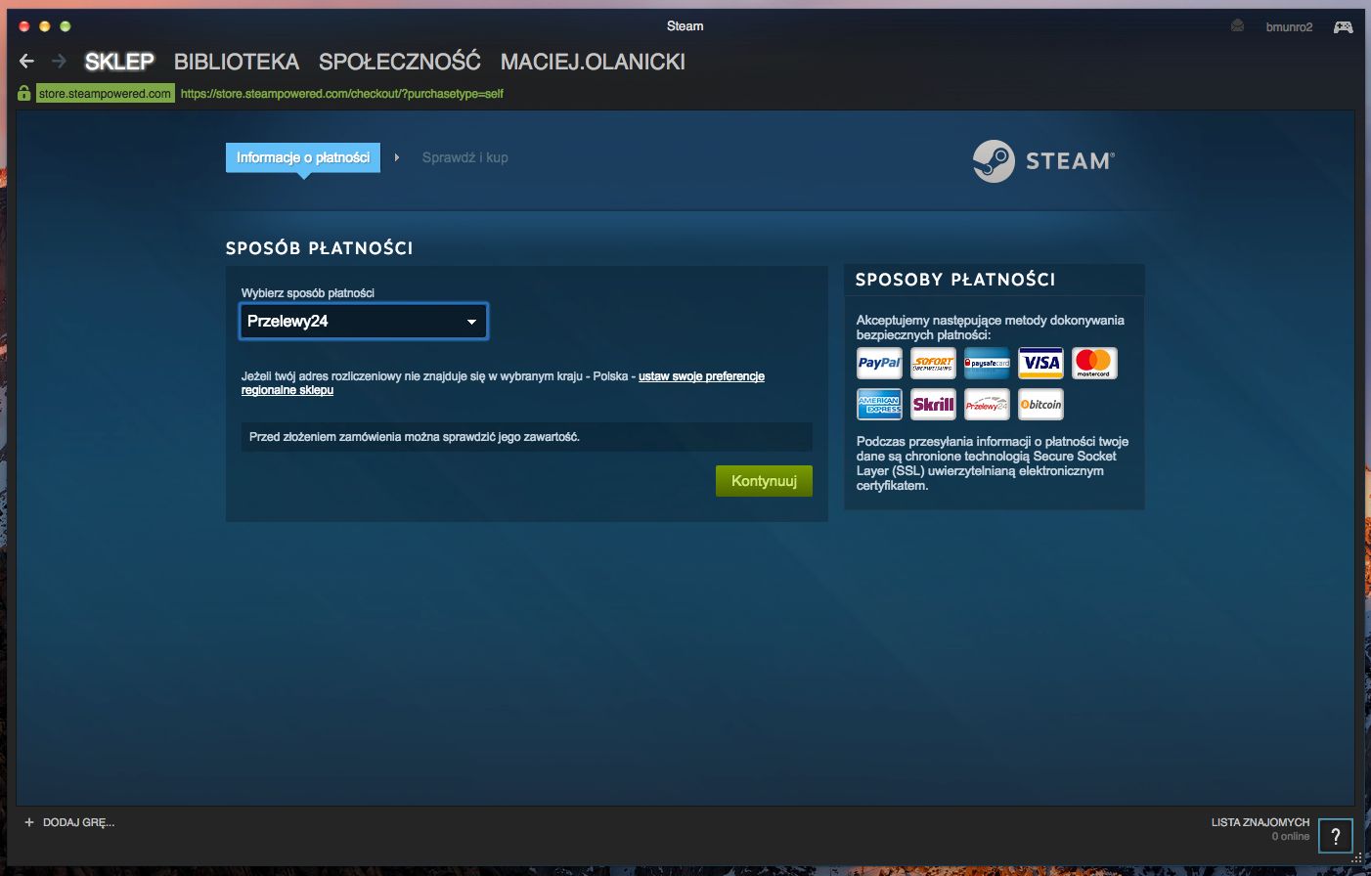
Task: Click DODAJ GRĘ at the bottom left
Action: pyautogui.click(x=68, y=822)
